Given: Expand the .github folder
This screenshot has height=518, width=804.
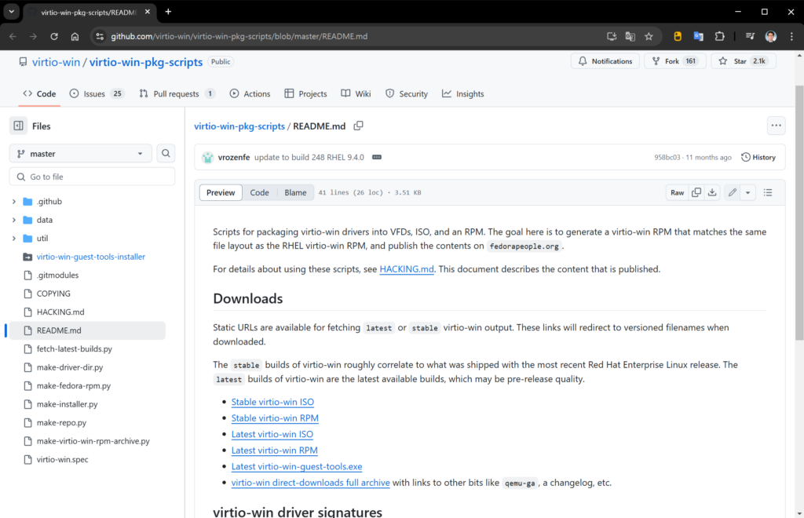Looking at the screenshot, I should pos(14,202).
